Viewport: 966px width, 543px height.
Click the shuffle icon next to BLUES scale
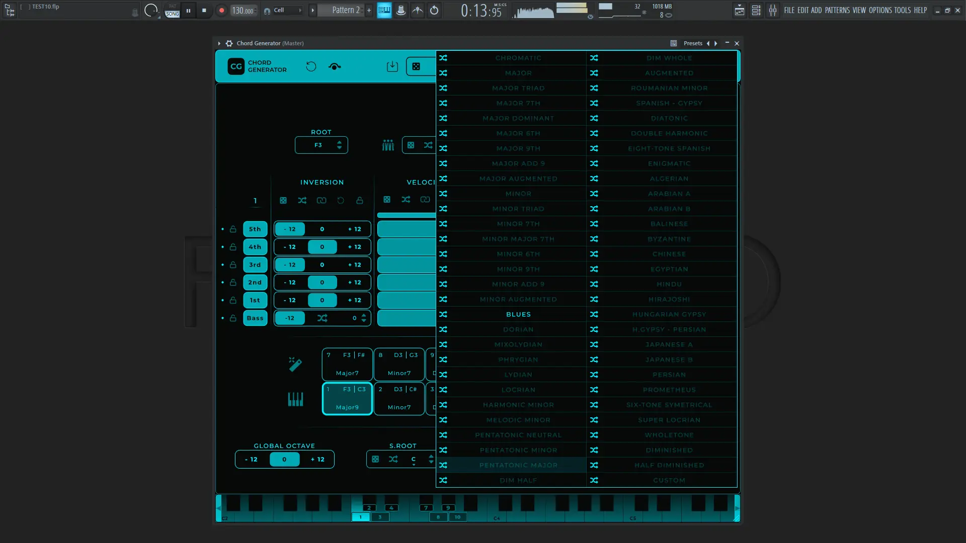pos(443,314)
